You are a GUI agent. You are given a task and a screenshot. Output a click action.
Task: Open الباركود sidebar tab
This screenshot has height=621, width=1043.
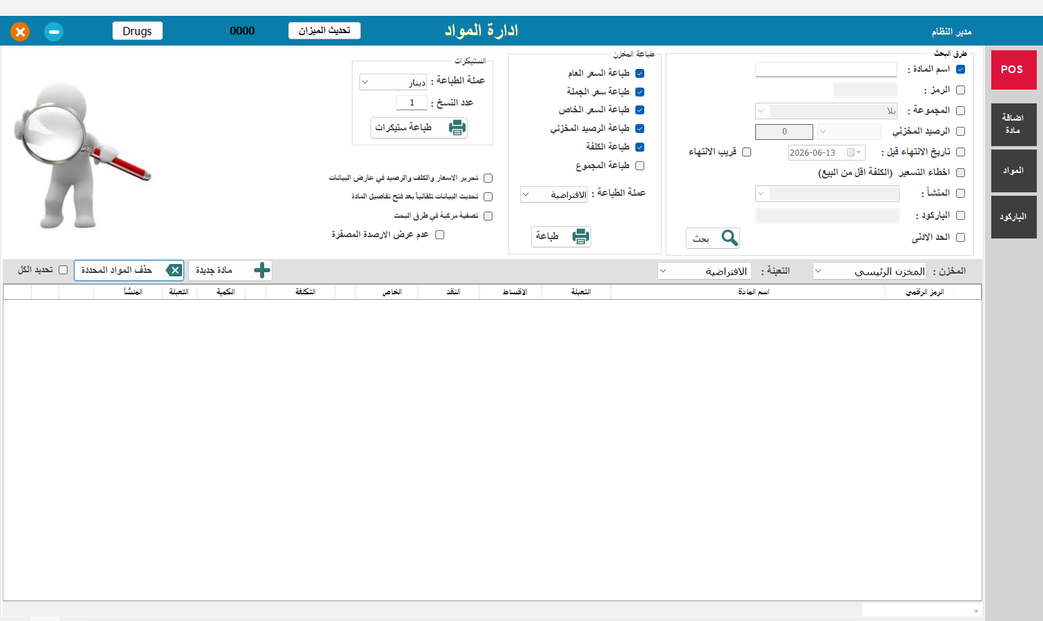(1013, 217)
